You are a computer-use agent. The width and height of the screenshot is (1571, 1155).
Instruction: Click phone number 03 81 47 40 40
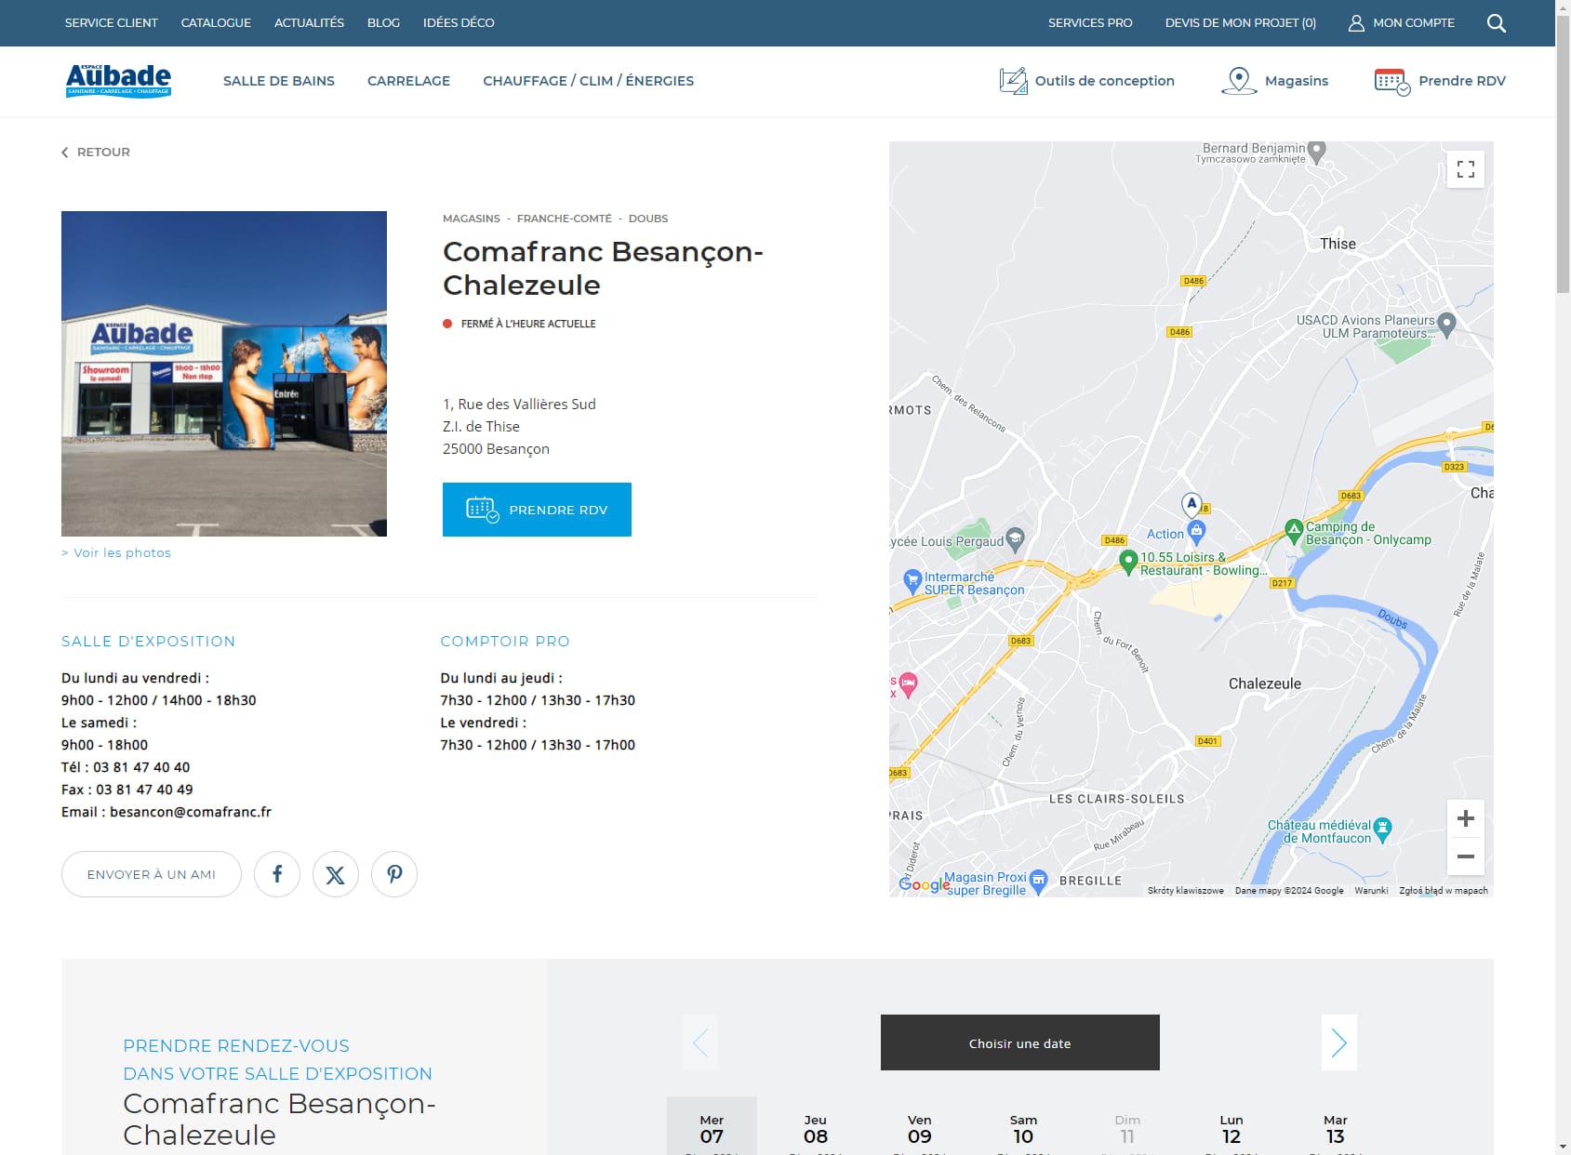point(141,767)
